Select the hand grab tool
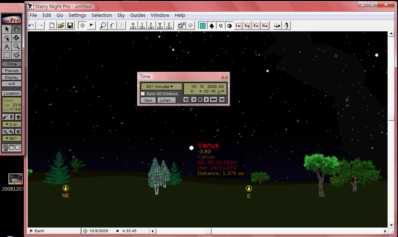This screenshot has height=237, width=398. tap(16, 29)
